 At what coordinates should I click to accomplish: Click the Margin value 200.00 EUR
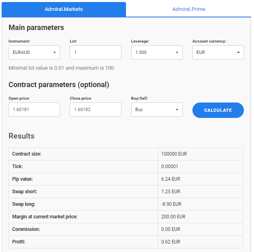click(x=173, y=217)
